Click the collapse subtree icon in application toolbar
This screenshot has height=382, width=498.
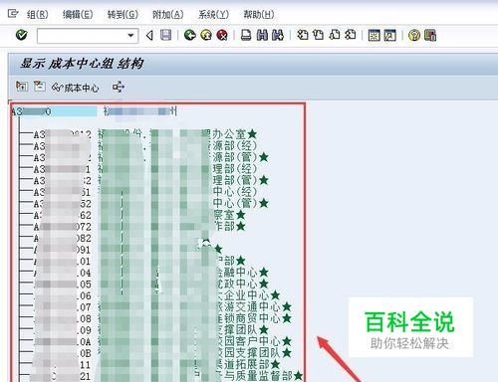coord(40,87)
